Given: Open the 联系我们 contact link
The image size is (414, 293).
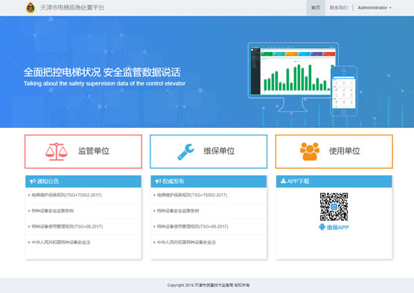Looking at the screenshot, I should [339, 7].
